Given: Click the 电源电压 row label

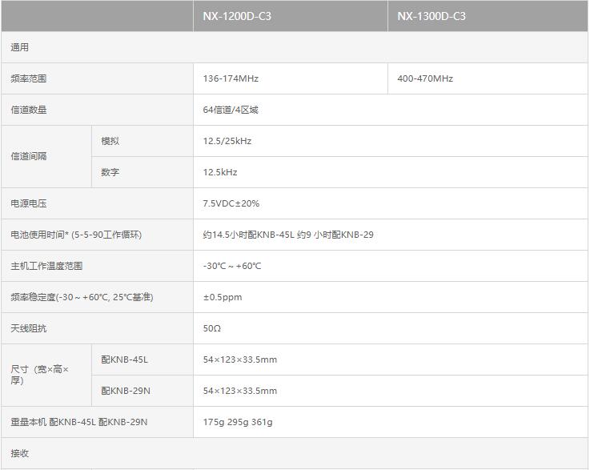Looking at the screenshot, I should (29, 203).
